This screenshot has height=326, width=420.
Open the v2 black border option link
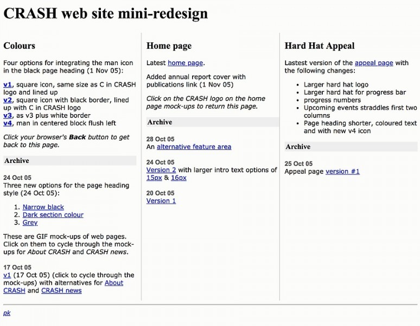(x=8, y=100)
